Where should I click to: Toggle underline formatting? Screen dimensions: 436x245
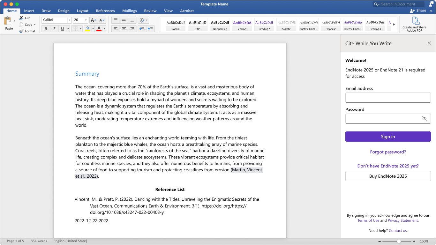[x=62, y=29]
